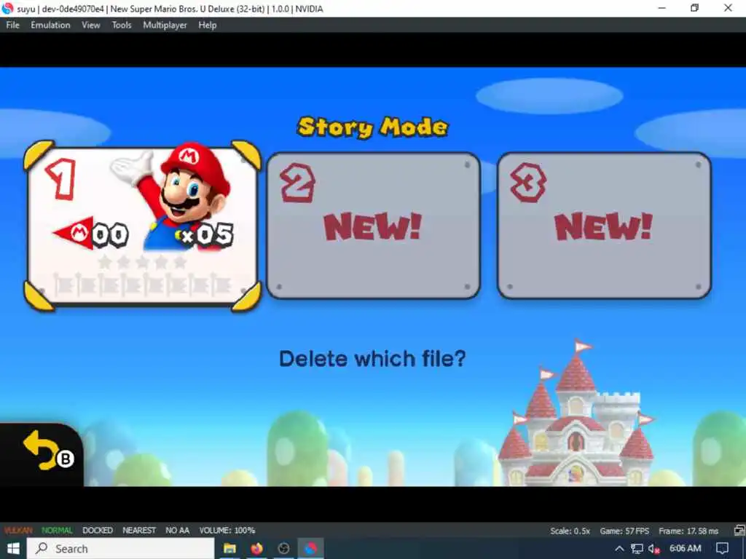Viewport: 746px width, 559px height.
Task: Open File Explorer from the taskbar
Action: tap(229, 549)
